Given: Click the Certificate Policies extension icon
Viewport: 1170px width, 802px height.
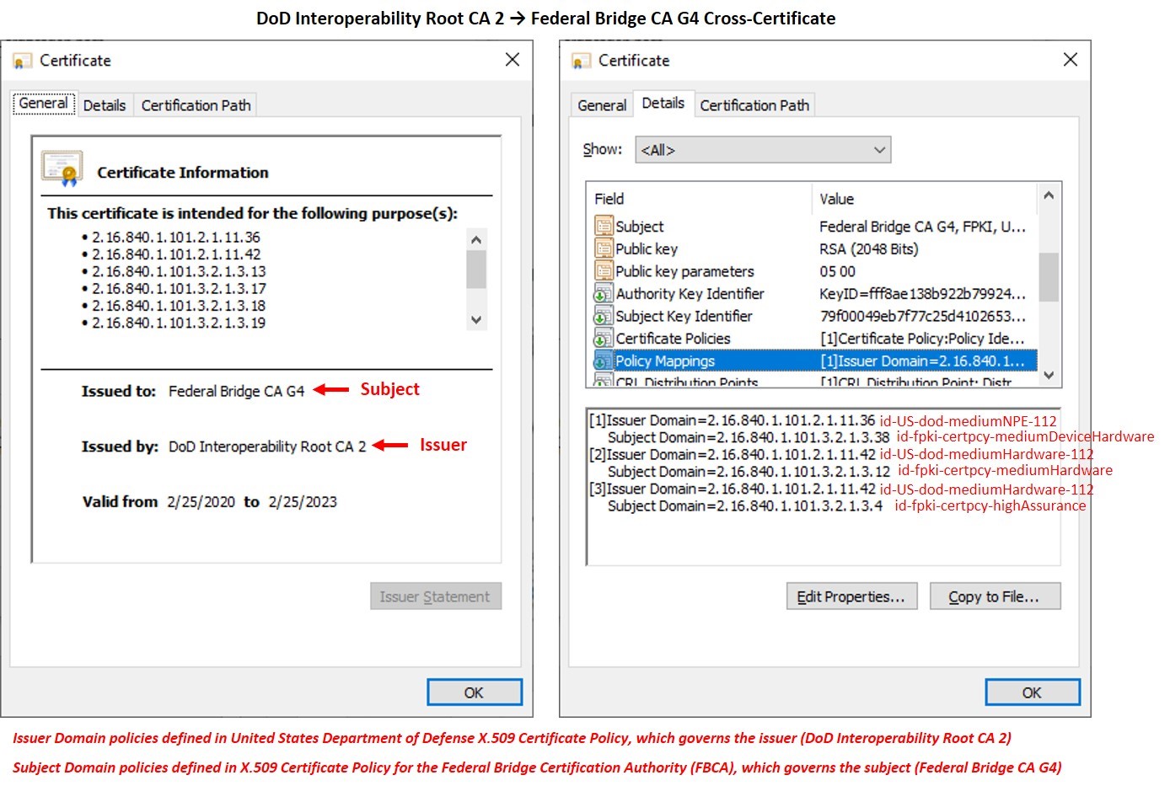Looking at the screenshot, I should tap(604, 339).
